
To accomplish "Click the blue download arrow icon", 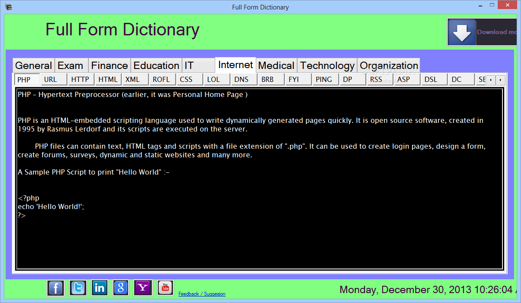I will tap(461, 32).
